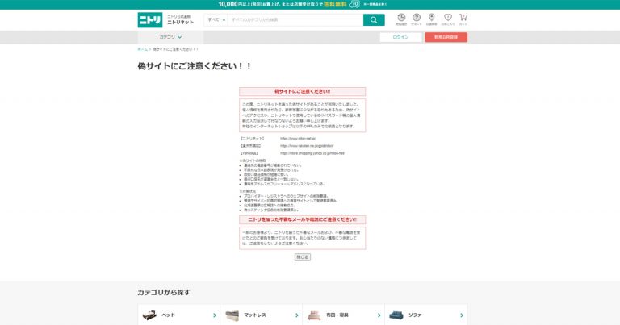Click the store search location pin icon

[431, 19]
